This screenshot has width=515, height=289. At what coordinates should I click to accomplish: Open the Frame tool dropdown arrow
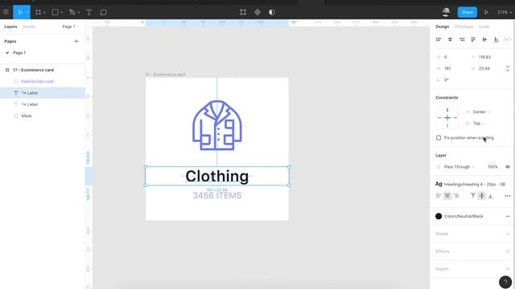pos(44,13)
